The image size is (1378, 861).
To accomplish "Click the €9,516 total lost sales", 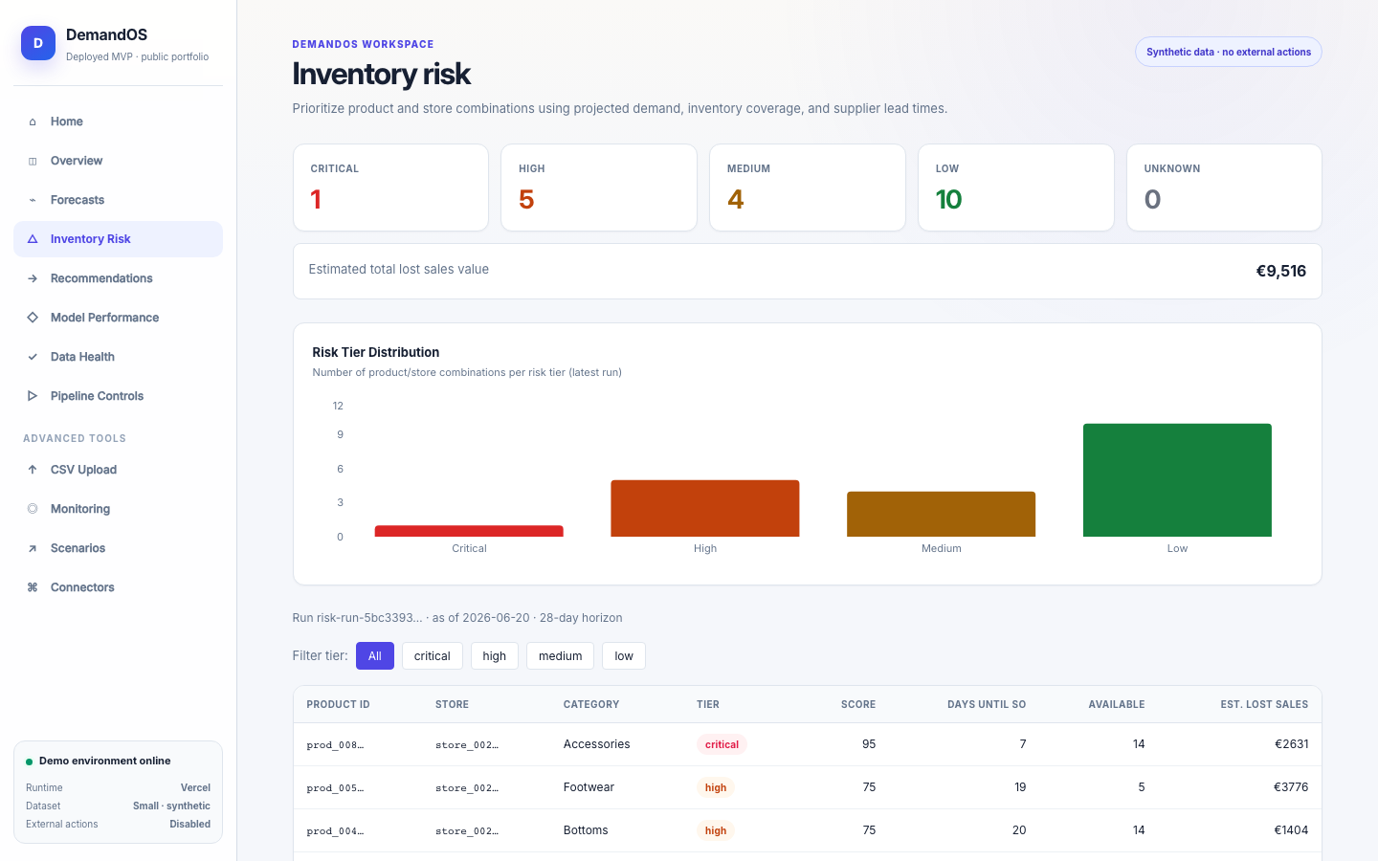I will point(1280,271).
